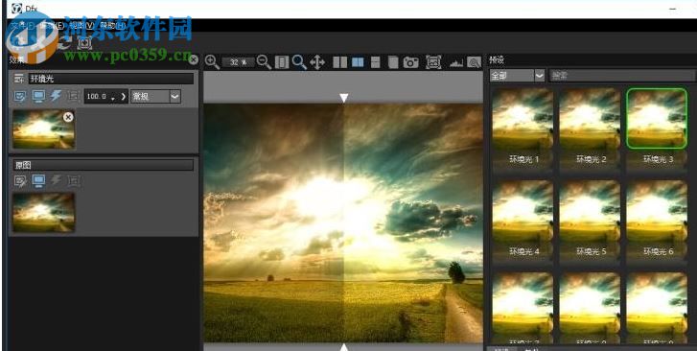Click the top split-line triangle marker
This screenshot has width=697, height=351.
coord(343,98)
